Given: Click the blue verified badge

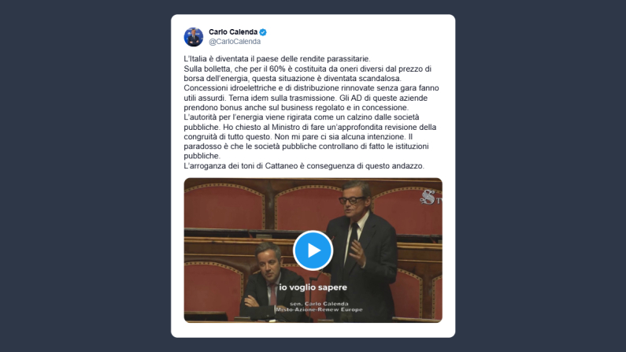Looking at the screenshot, I should coord(263,32).
